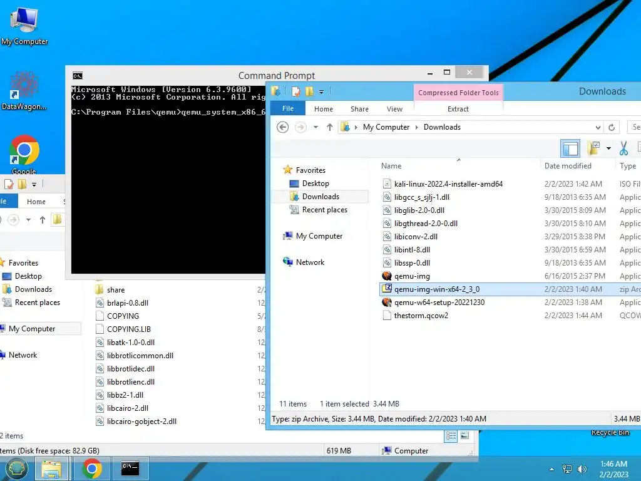Select share folder in back Explorer window
This screenshot has height=481, width=641.
116,289
